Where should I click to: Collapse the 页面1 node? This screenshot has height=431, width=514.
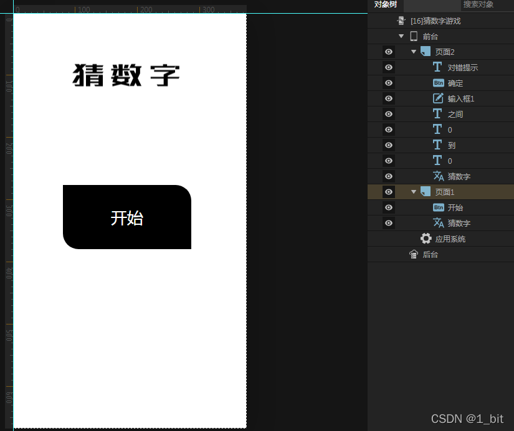[412, 192]
